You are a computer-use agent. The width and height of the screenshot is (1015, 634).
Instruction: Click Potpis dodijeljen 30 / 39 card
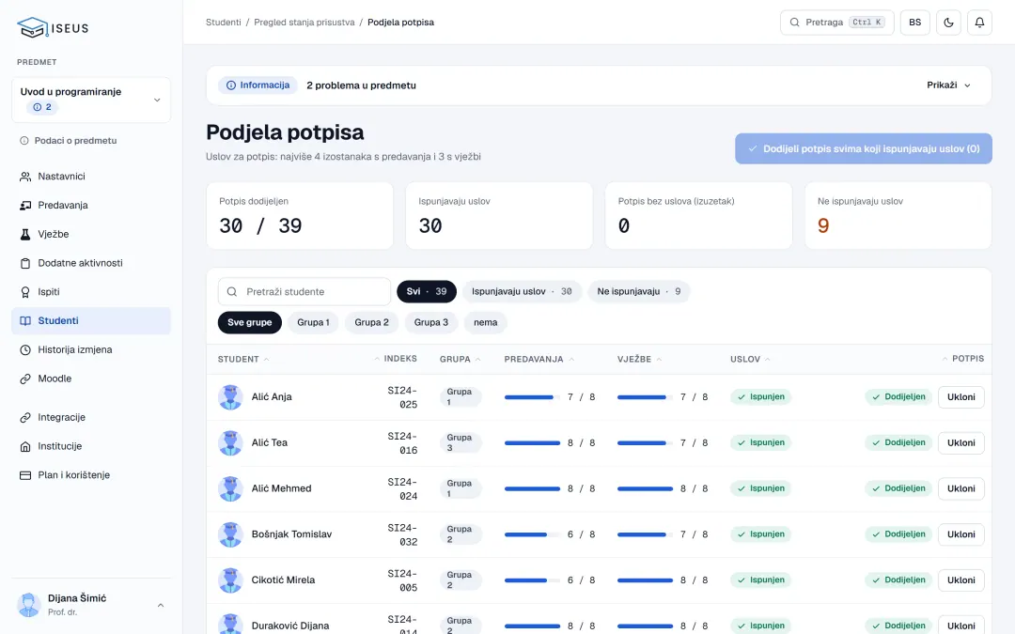point(300,216)
